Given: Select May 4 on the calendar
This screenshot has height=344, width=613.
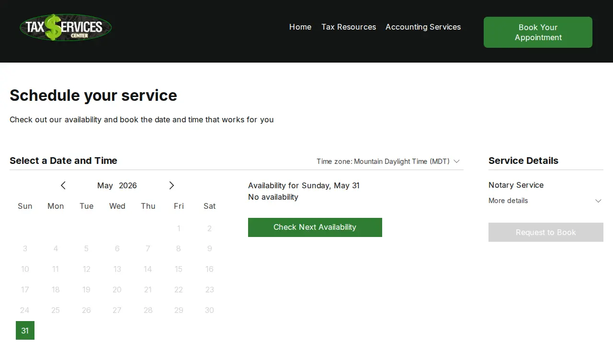Looking at the screenshot, I should (x=56, y=248).
